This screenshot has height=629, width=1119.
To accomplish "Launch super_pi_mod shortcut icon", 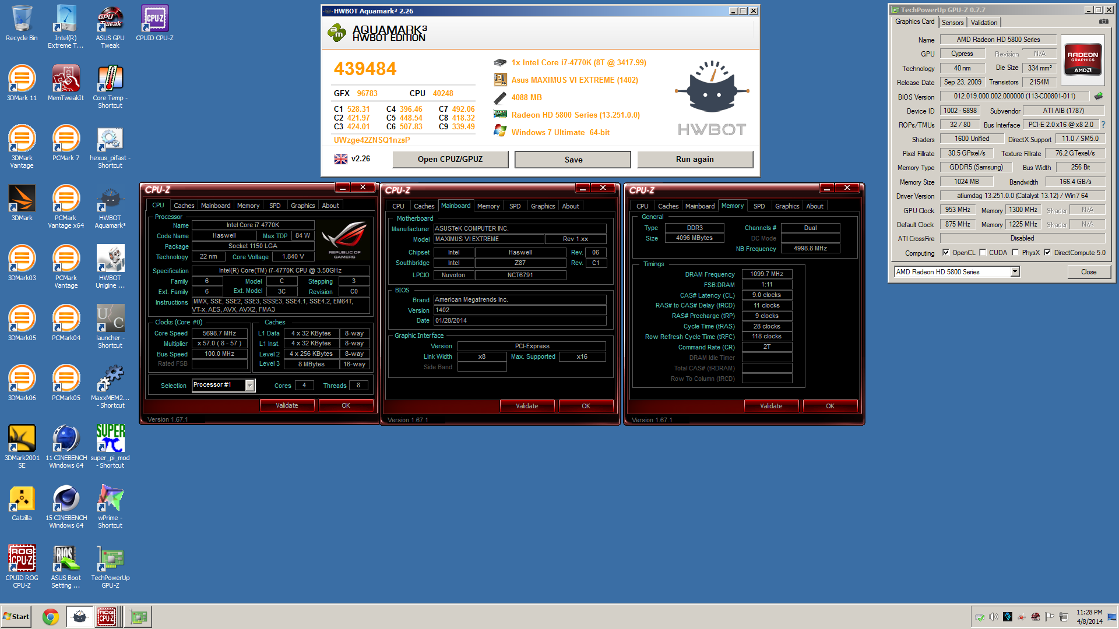I will point(110,447).
